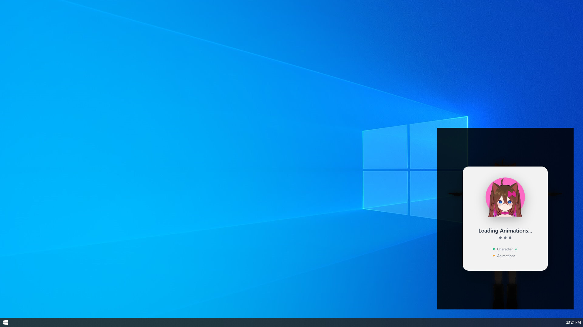Click the Character status label
This screenshot has width=583, height=327.
tap(505, 249)
